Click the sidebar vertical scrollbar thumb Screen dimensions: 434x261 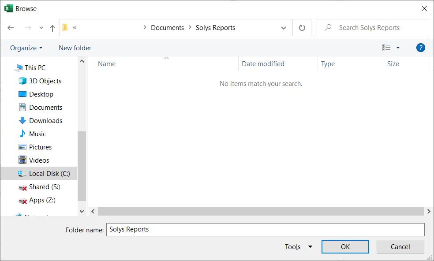[82, 166]
